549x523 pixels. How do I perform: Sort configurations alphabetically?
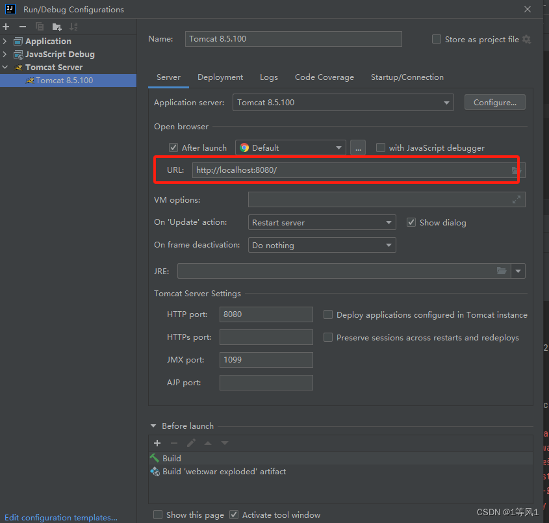click(73, 27)
